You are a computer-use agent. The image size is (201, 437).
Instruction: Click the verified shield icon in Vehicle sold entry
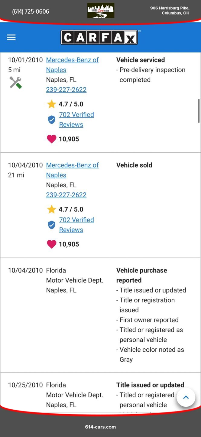point(52,225)
